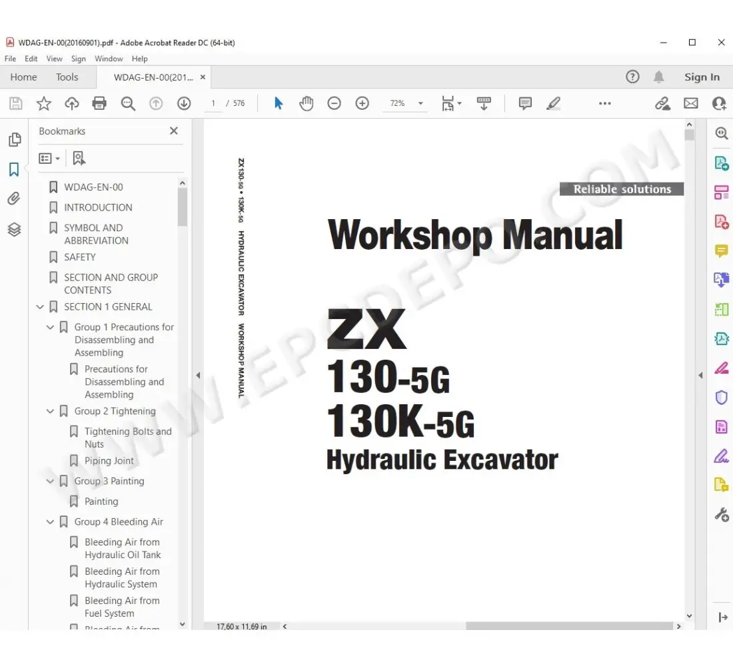733x666 pixels.
Task: Activate the Selection arrow tool
Action: pos(279,103)
